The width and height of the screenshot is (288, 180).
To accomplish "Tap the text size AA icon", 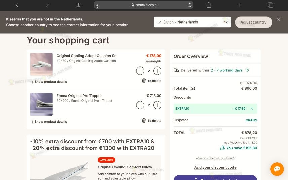I will 97,6.
